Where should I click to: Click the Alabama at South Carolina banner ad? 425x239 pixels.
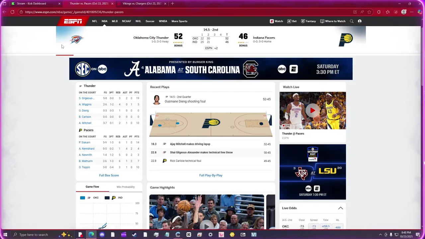pos(211,69)
